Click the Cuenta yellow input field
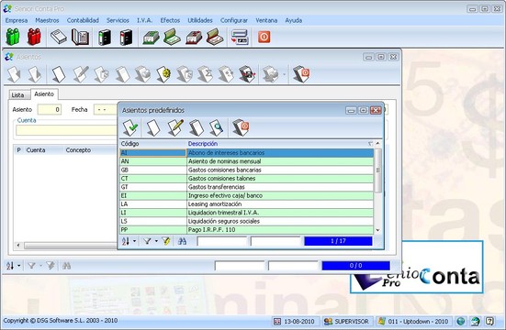The image size is (506, 330). click(x=66, y=130)
